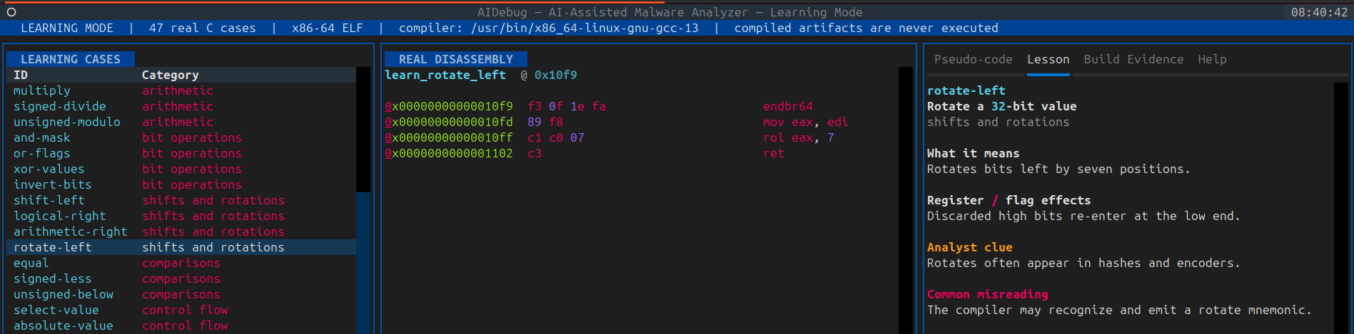This screenshot has width=1354, height=334.
Task: Switch to the Pseudo-code tab
Action: [973, 59]
